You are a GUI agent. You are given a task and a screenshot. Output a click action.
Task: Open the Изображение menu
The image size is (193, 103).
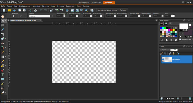25,6
